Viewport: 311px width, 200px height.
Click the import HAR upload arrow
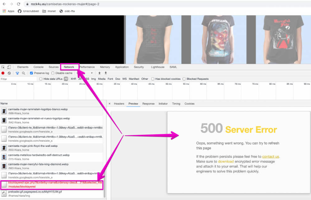pos(100,73)
